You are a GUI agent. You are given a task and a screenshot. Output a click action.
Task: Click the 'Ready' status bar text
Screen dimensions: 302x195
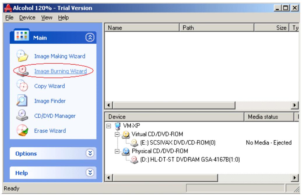coord(12,189)
